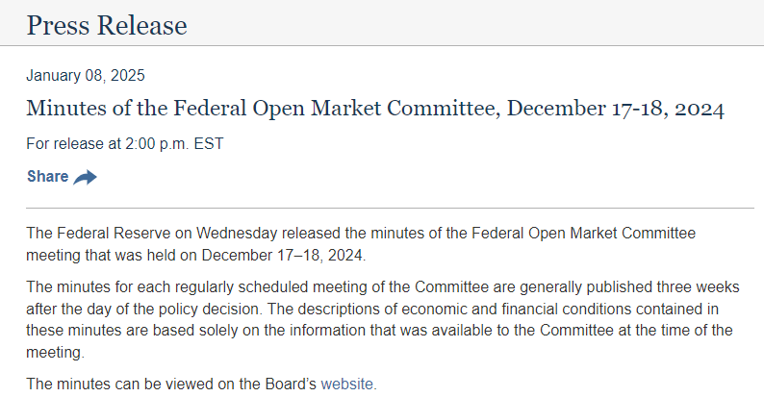
Task: Click the Press Release page heading
Action: click(x=107, y=25)
